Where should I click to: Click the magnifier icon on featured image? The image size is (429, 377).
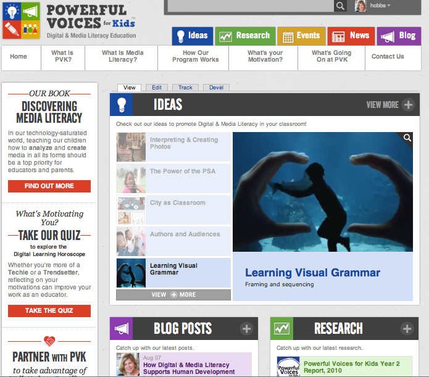click(407, 138)
